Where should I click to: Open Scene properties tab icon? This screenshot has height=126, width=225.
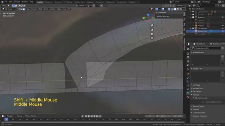point(188,65)
